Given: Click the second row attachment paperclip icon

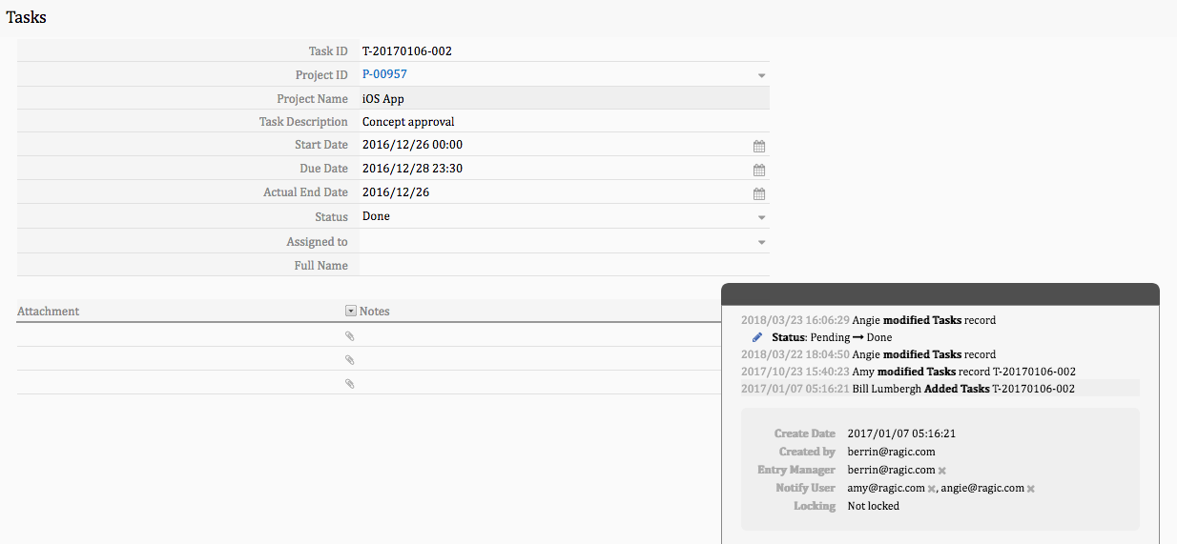Looking at the screenshot, I should (x=349, y=360).
